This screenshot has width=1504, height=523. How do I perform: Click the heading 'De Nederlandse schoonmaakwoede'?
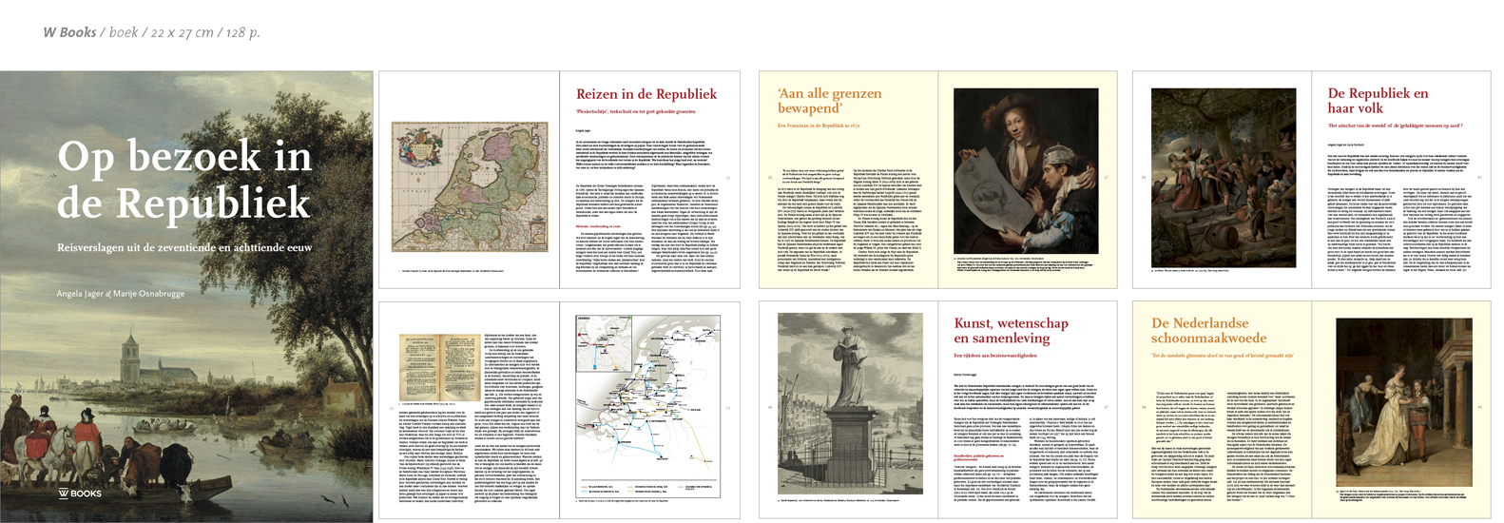(1208, 330)
